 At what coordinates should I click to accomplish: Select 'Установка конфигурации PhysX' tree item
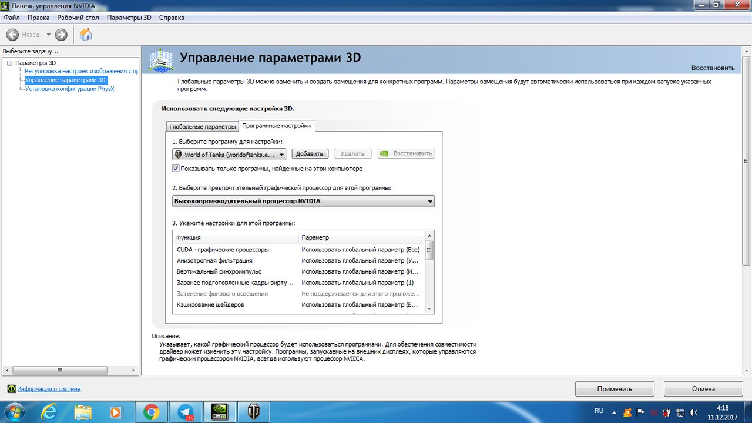tap(69, 89)
